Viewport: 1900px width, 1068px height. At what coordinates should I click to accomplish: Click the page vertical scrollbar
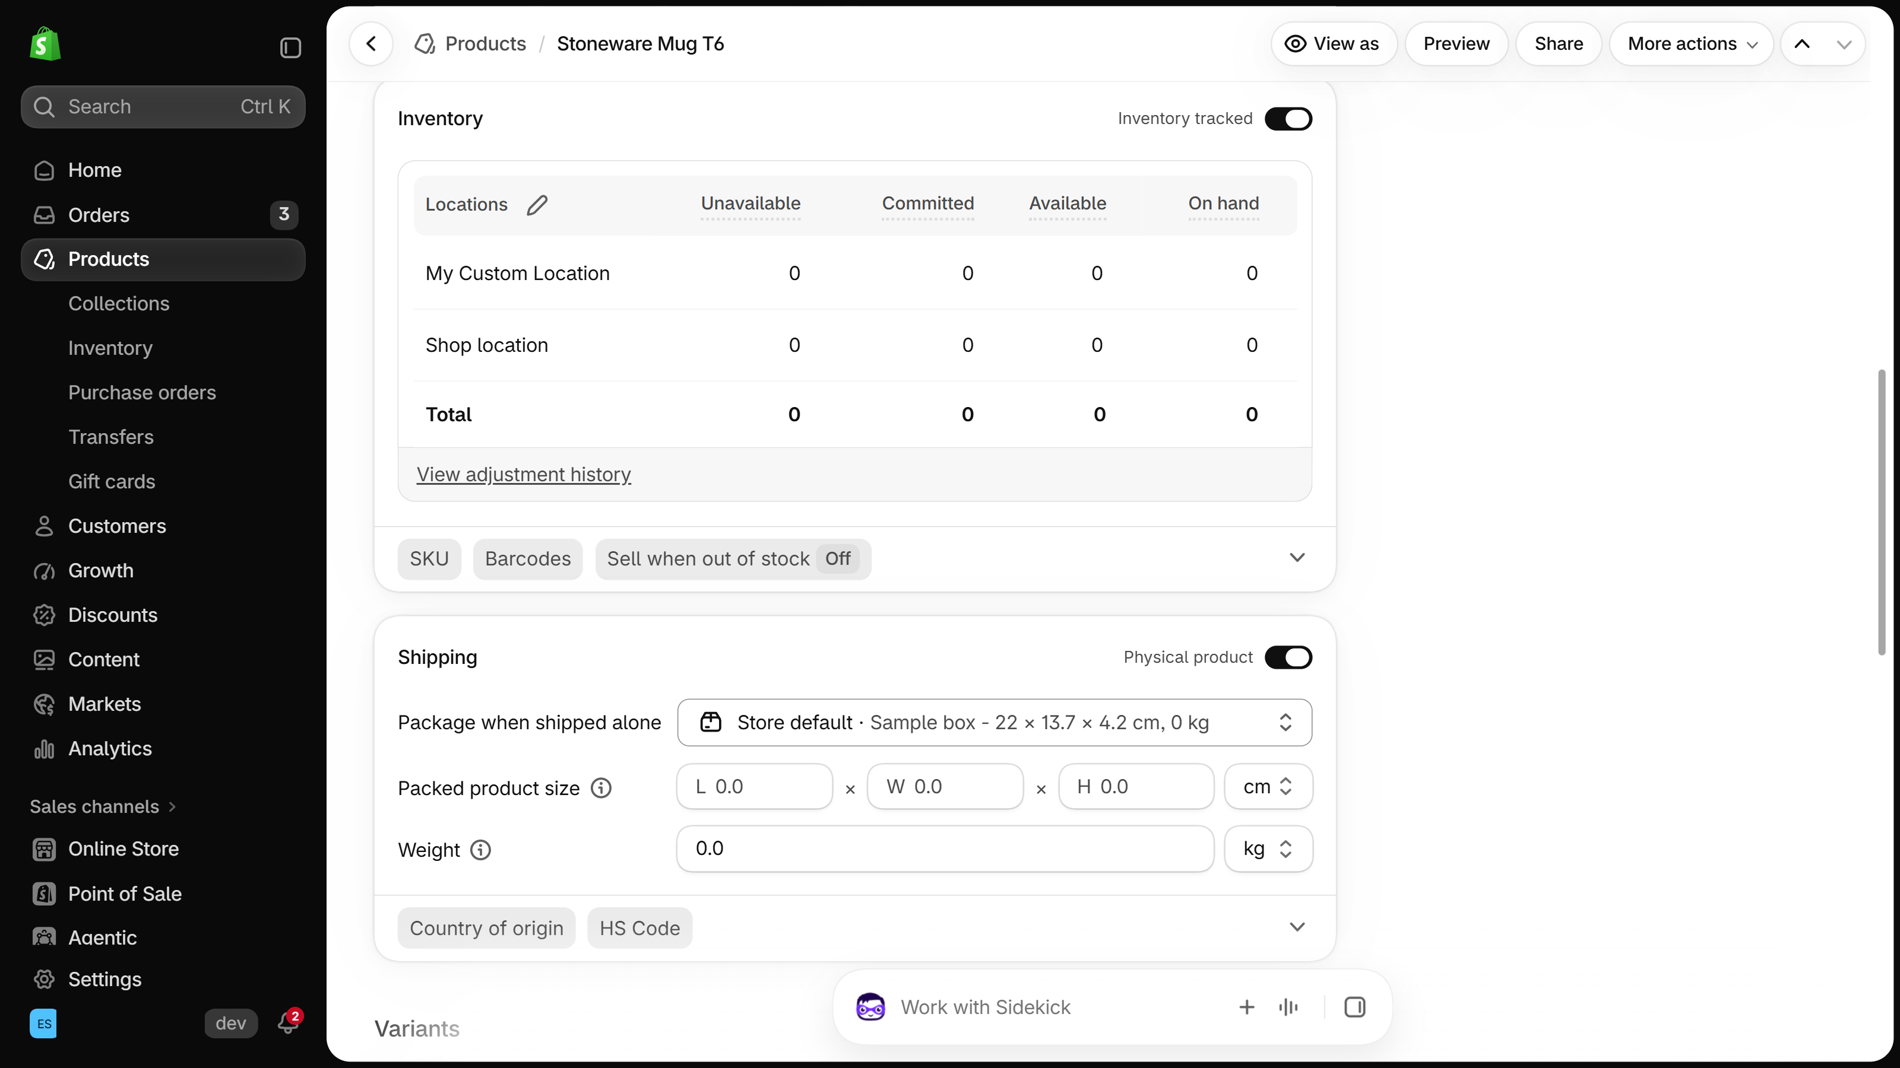tap(1882, 512)
